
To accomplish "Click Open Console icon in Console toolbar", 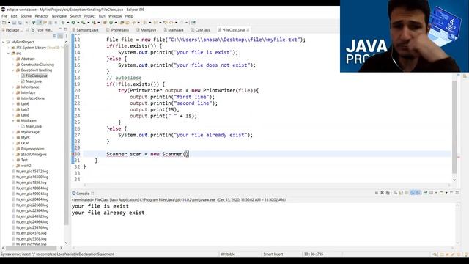I will pos(441,193).
